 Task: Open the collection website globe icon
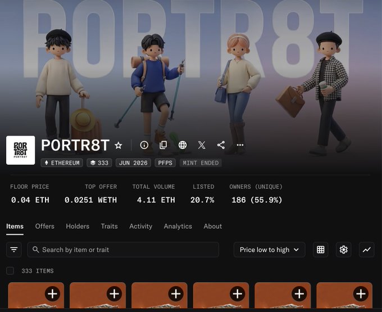click(x=183, y=145)
